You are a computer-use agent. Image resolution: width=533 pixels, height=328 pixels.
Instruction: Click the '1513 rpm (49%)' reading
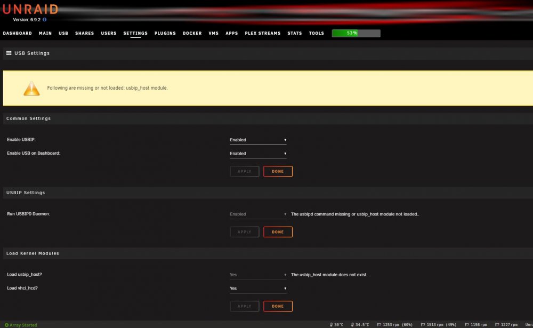click(441, 325)
